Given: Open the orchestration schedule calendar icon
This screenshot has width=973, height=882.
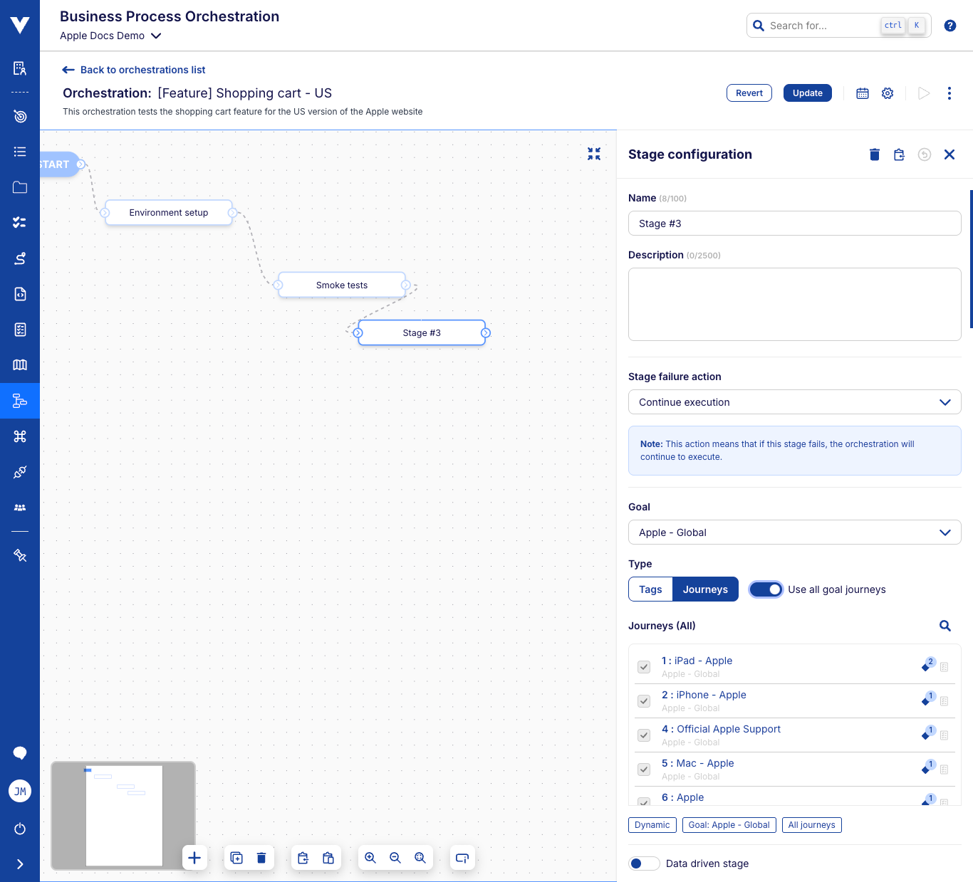Looking at the screenshot, I should point(863,93).
